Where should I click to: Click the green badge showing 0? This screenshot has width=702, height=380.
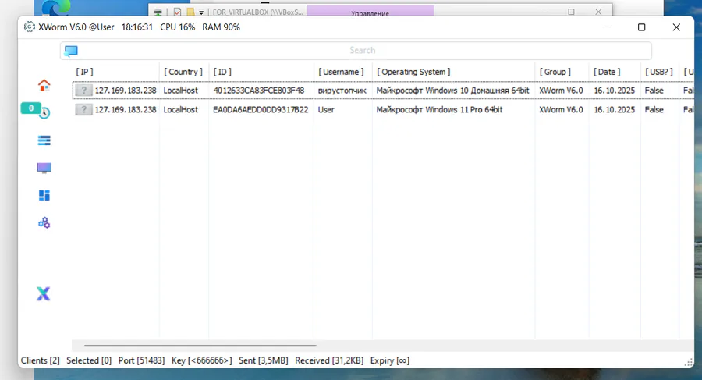point(31,108)
